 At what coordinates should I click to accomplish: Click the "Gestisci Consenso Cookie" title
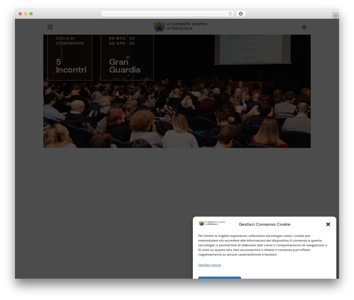(265, 224)
